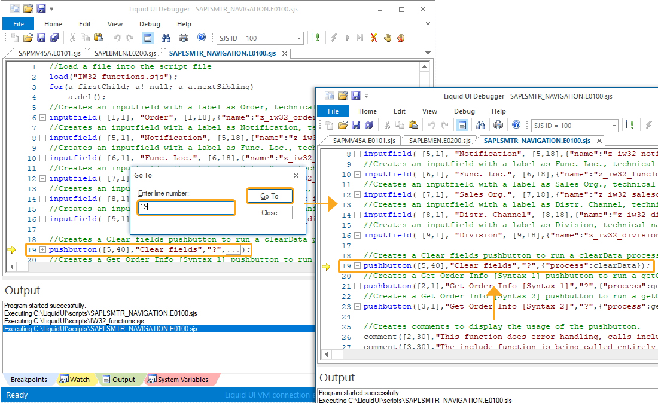The image size is (658, 403).
Task: Open View menu in front window
Action: (429, 111)
